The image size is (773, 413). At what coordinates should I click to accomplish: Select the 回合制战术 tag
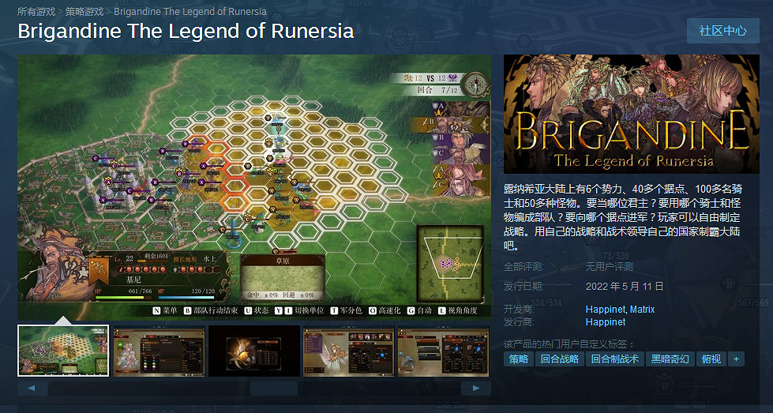[615, 359]
